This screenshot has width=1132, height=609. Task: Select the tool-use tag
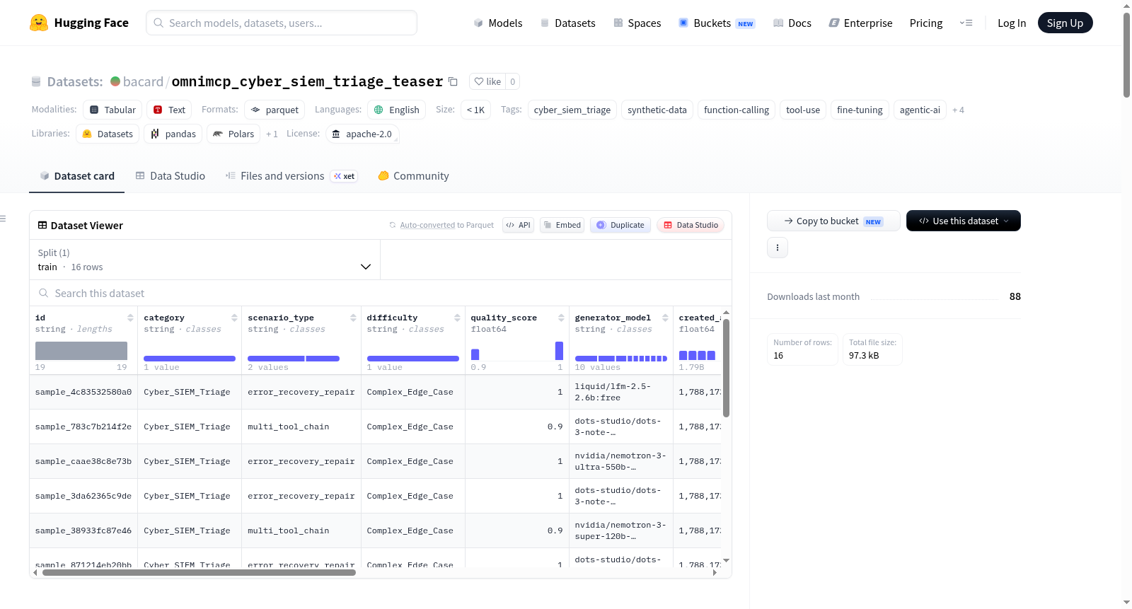pyautogui.click(x=803, y=110)
